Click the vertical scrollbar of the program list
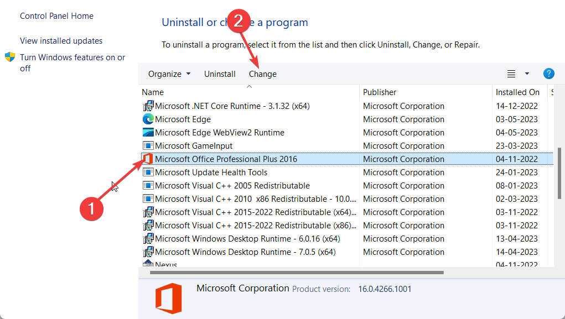Screen dimensions: 565x319 (559, 173)
